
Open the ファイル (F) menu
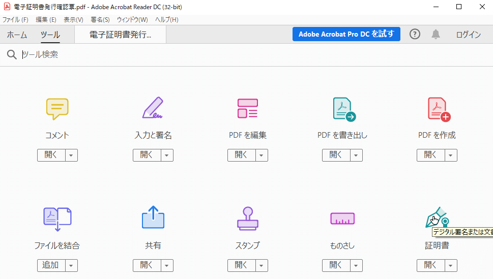tap(15, 20)
